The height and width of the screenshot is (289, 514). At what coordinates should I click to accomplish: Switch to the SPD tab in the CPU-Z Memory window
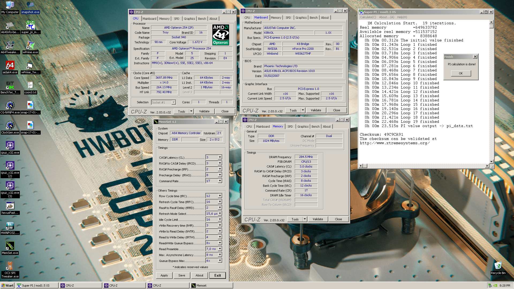click(x=290, y=127)
